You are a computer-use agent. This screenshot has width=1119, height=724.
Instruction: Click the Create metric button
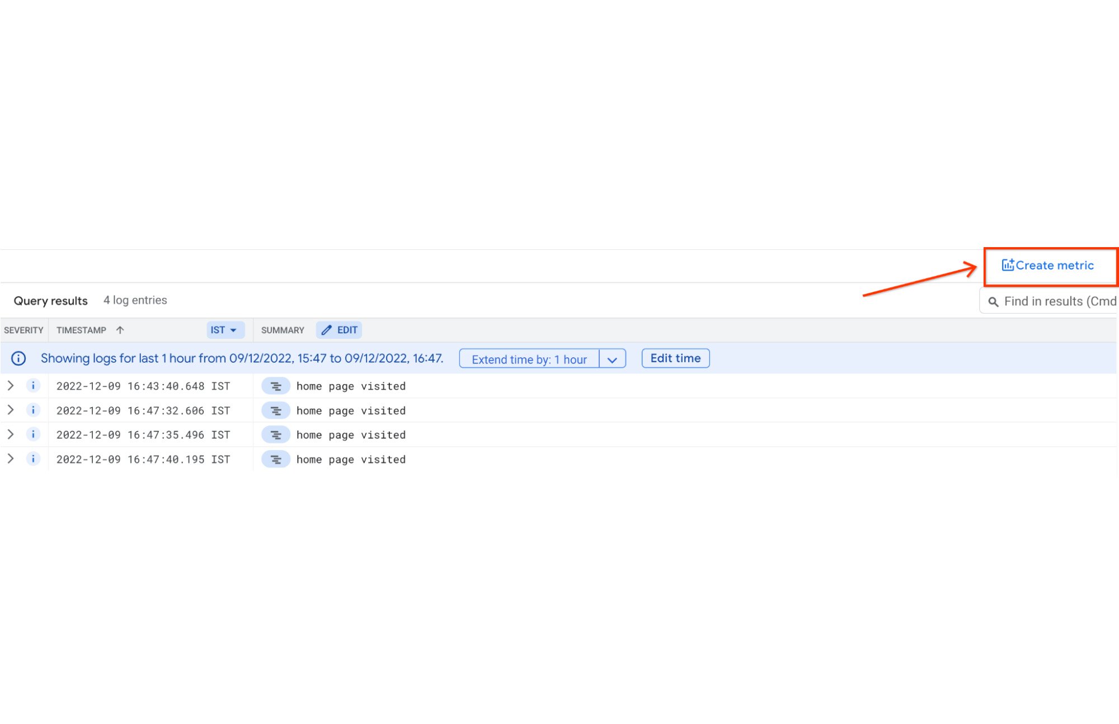click(1047, 266)
